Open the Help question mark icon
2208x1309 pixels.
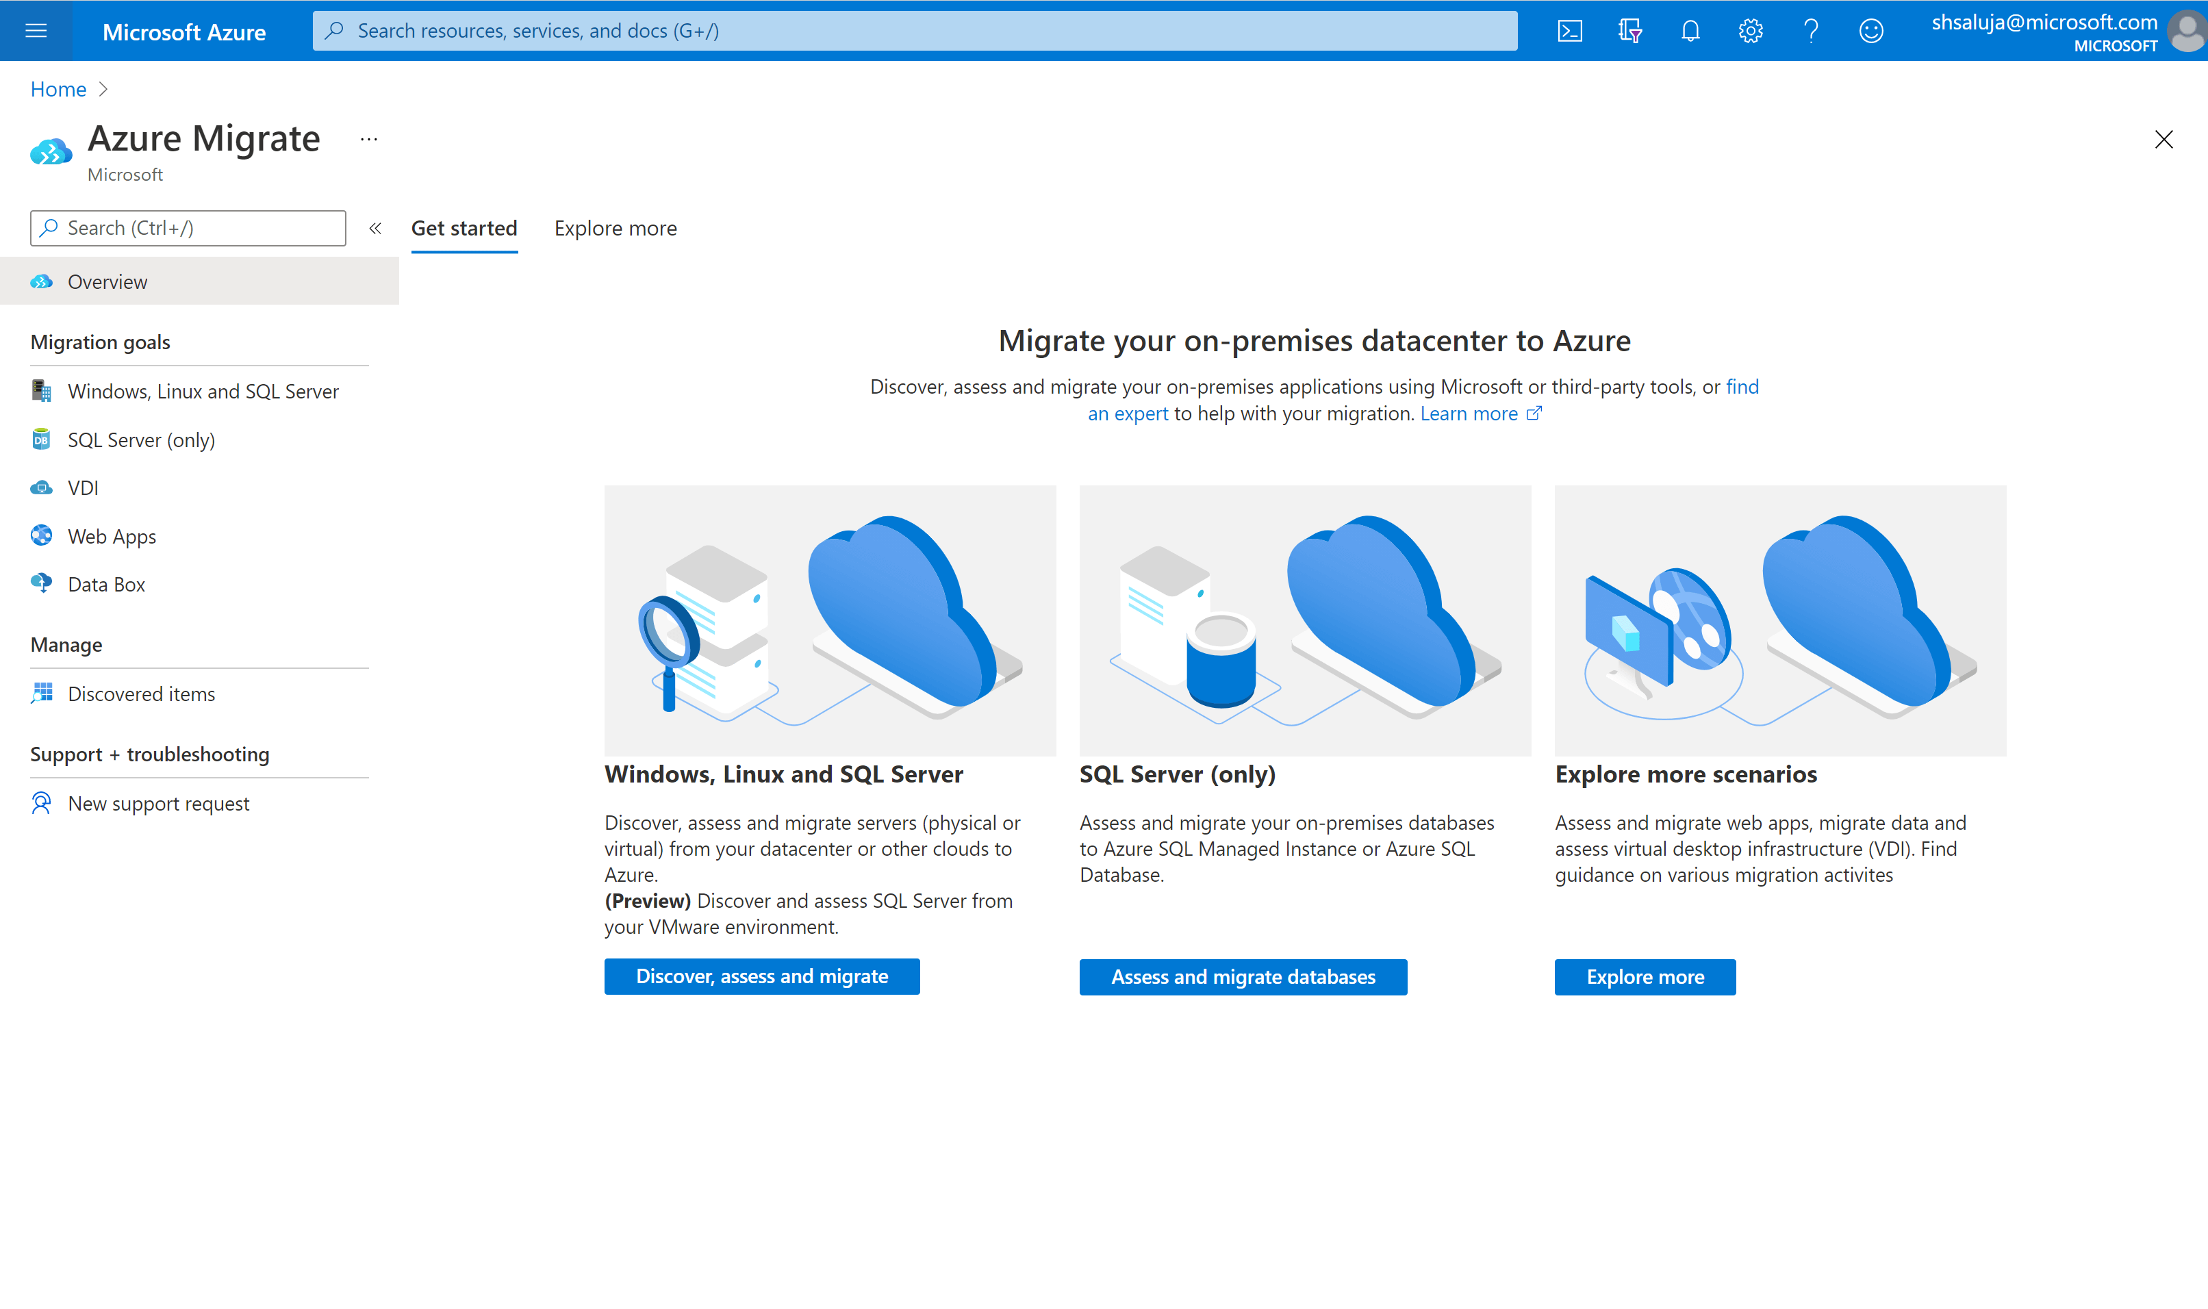[x=1810, y=30]
